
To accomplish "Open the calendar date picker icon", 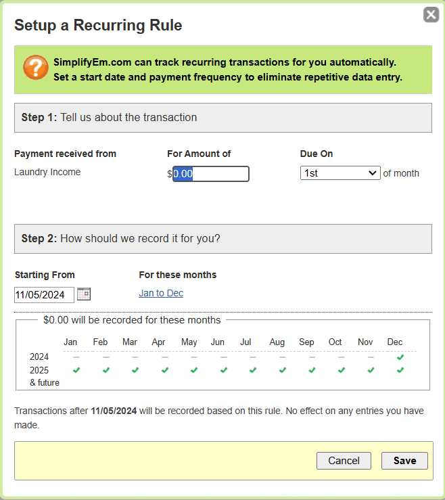I will pyautogui.click(x=84, y=294).
